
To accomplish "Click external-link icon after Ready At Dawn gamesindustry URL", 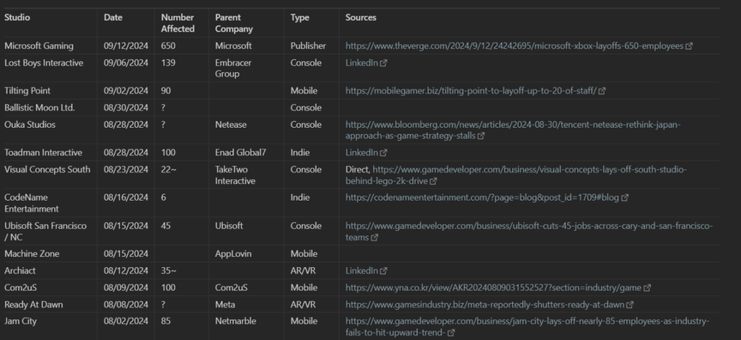I will [630, 305].
